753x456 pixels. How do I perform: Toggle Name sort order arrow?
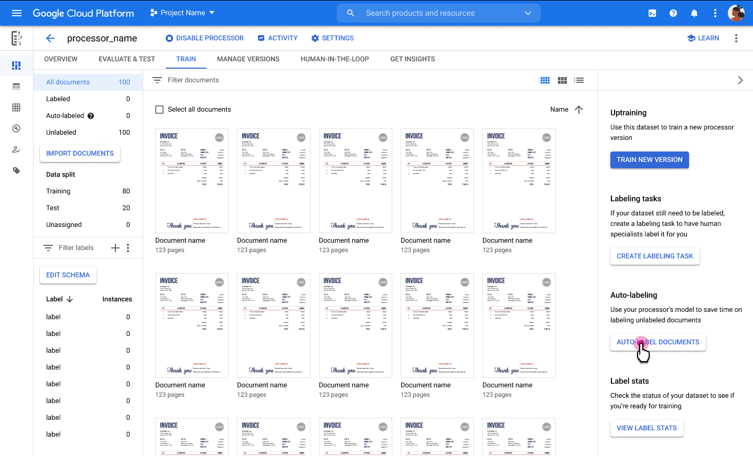pyautogui.click(x=579, y=110)
